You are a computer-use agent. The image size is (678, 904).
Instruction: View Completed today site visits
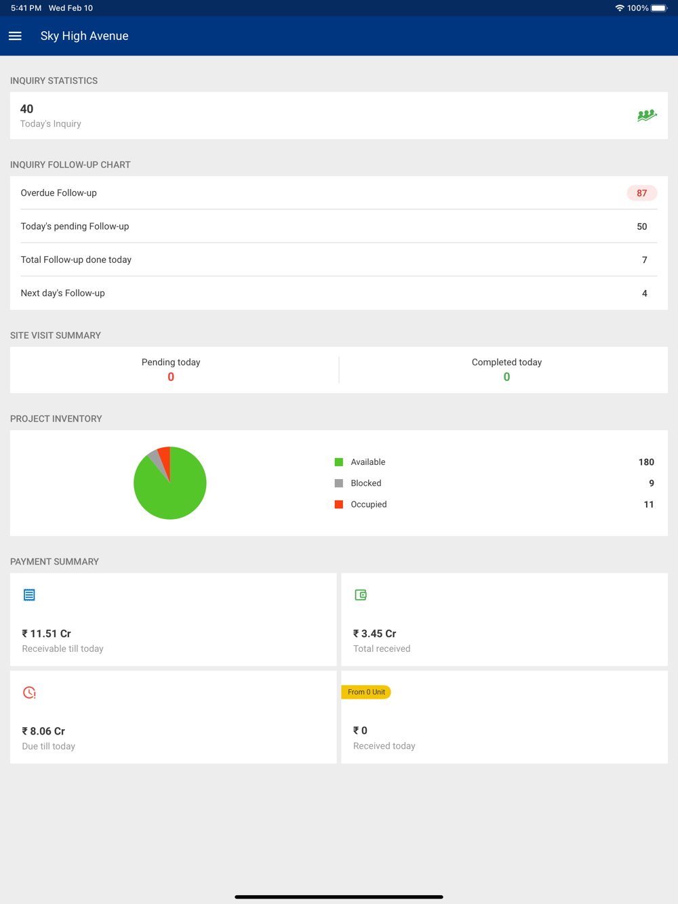pyautogui.click(x=506, y=370)
